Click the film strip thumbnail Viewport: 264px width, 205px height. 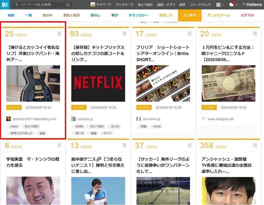[x=163, y=83]
